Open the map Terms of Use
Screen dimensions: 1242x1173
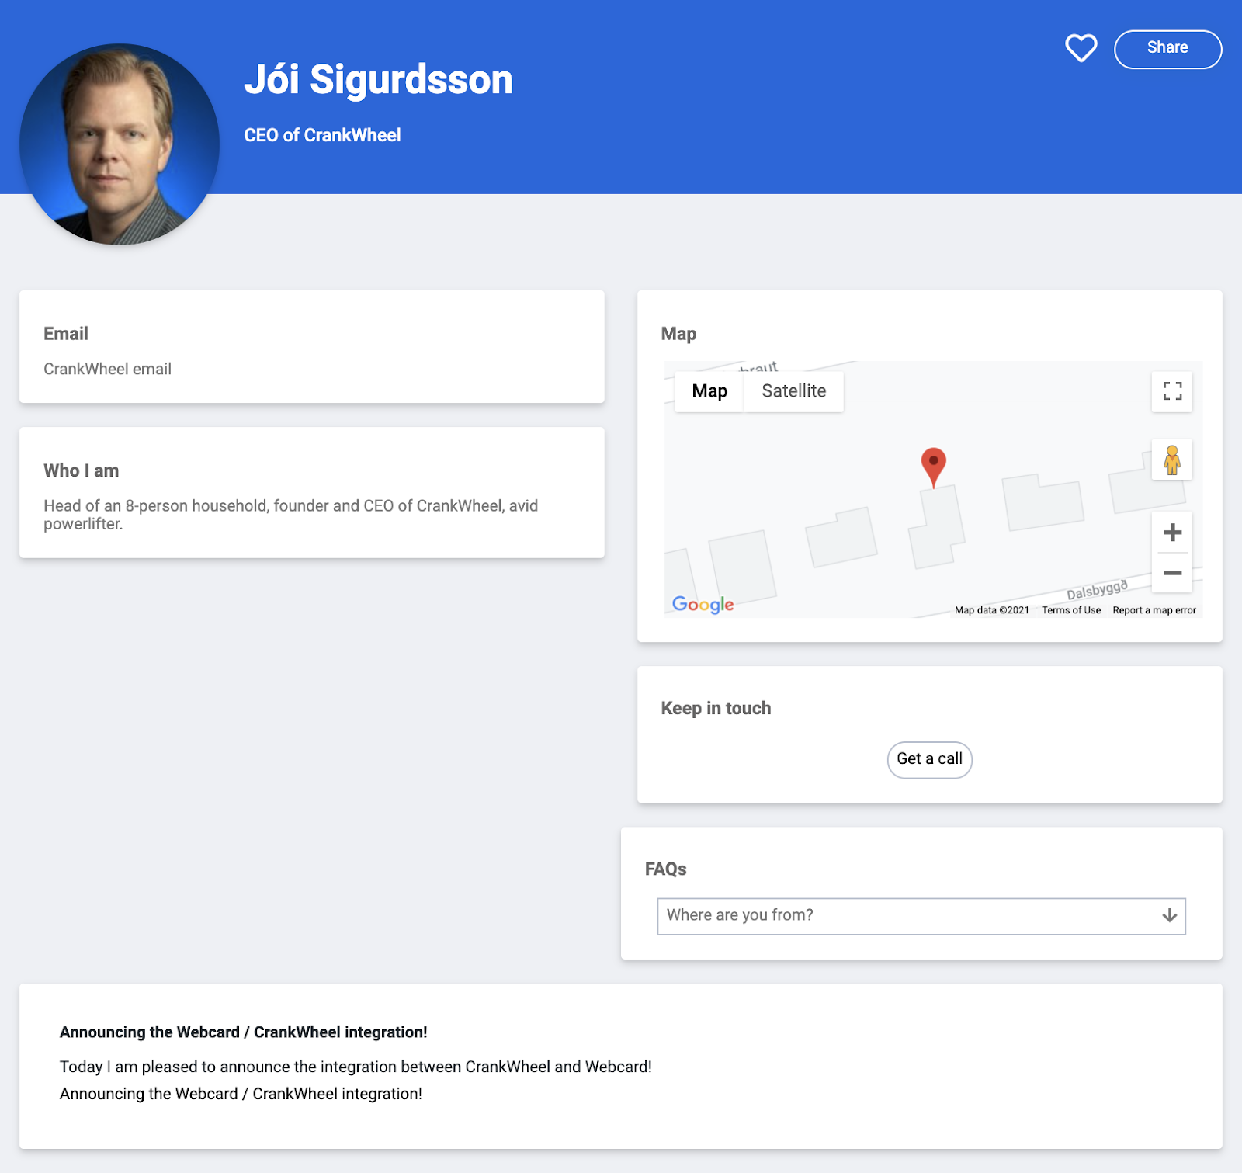click(x=1070, y=610)
